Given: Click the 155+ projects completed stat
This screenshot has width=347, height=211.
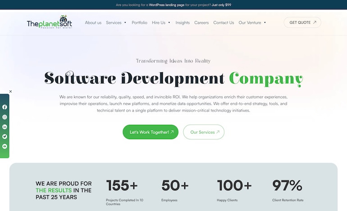Looking at the screenshot, I should pos(122,185).
